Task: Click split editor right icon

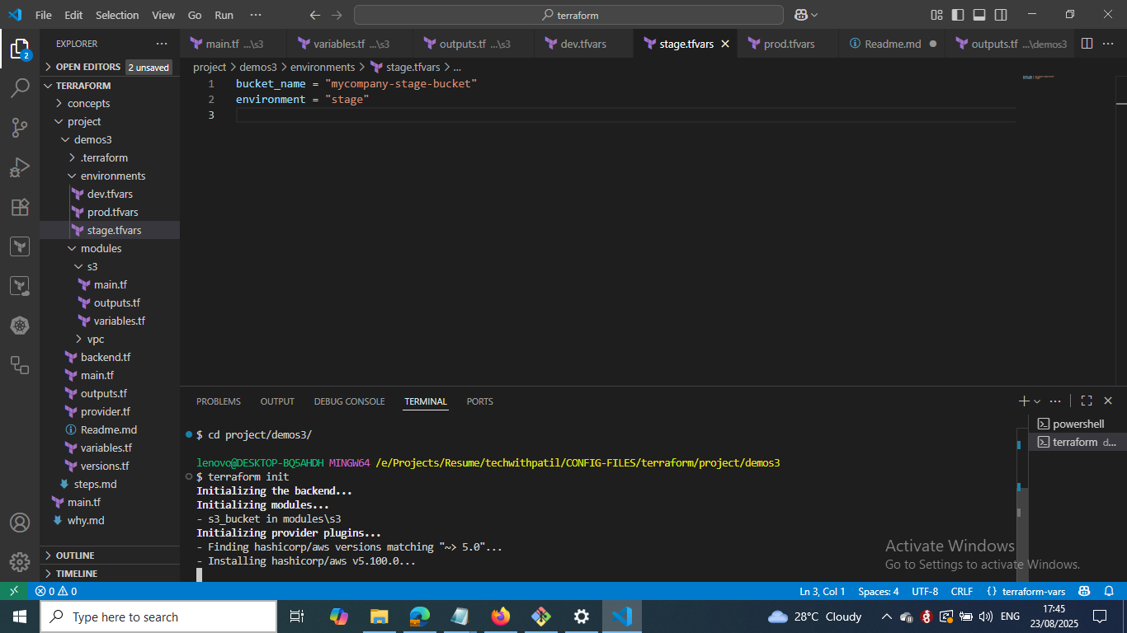Action: tap(1087, 44)
